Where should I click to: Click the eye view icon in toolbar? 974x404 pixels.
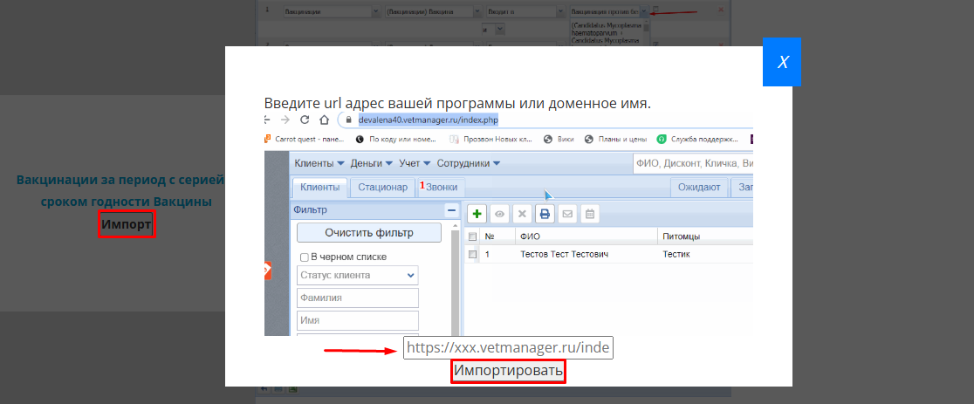[500, 213]
